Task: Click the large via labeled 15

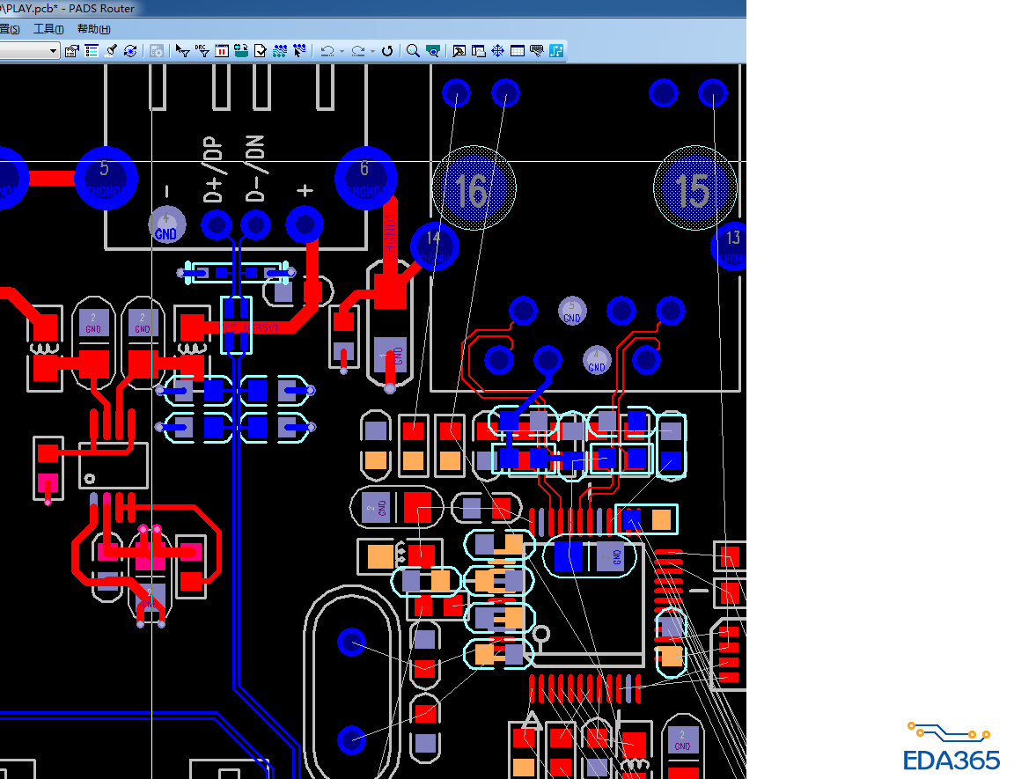Action: (695, 188)
